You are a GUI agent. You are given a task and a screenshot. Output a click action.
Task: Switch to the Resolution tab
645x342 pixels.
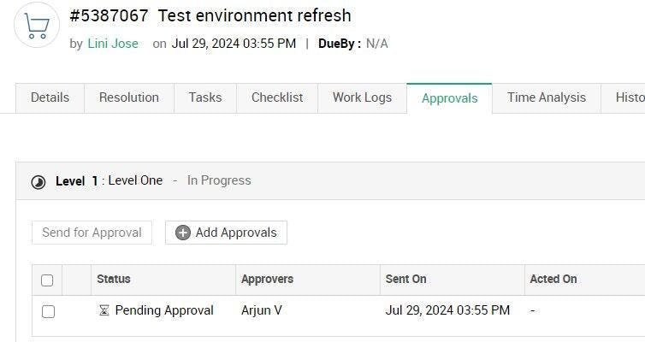click(x=129, y=97)
